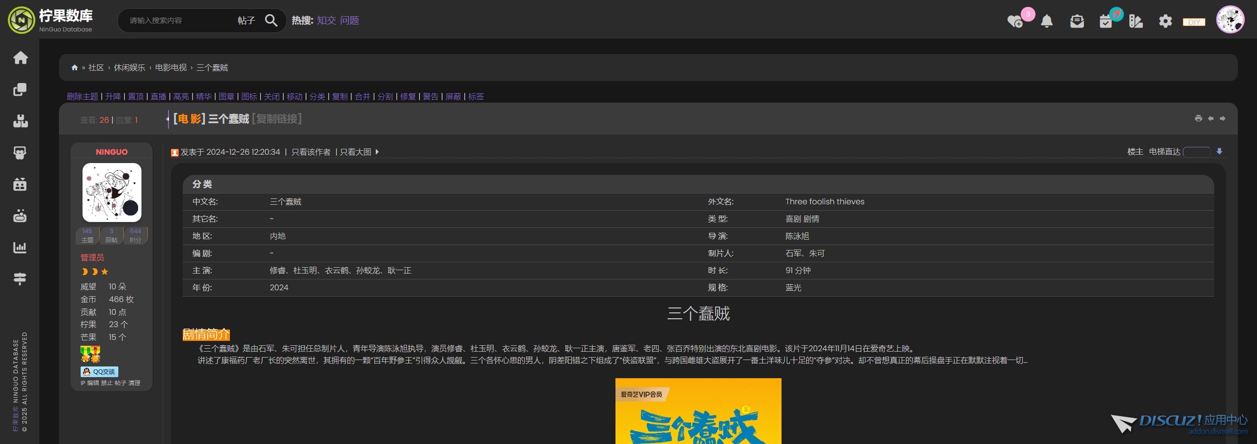The width and height of the screenshot is (1257, 444).
Task: Click NINGUO author avatar image
Action: (x=112, y=193)
